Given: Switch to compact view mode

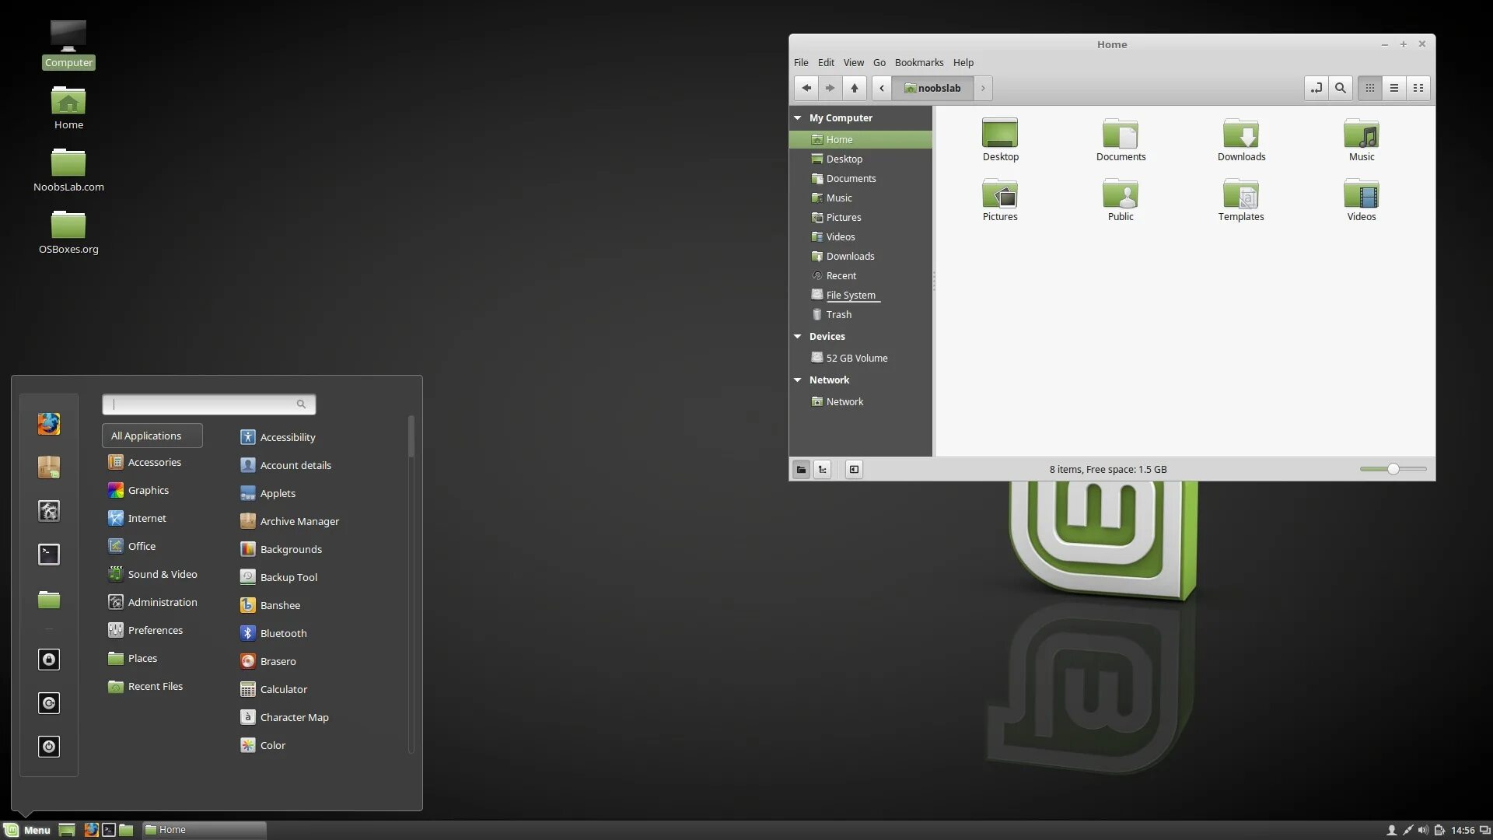Looking at the screenshot, I should [x=1418, y=88].
